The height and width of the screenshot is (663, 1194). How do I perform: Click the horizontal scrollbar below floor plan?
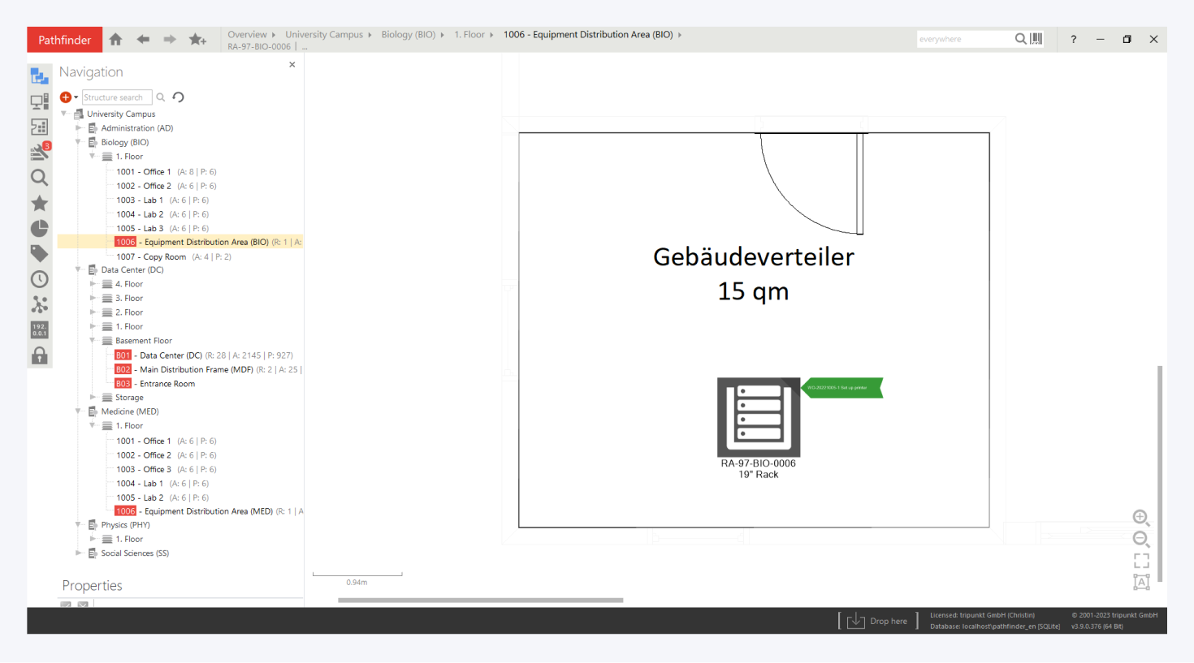tap(480, 601)
